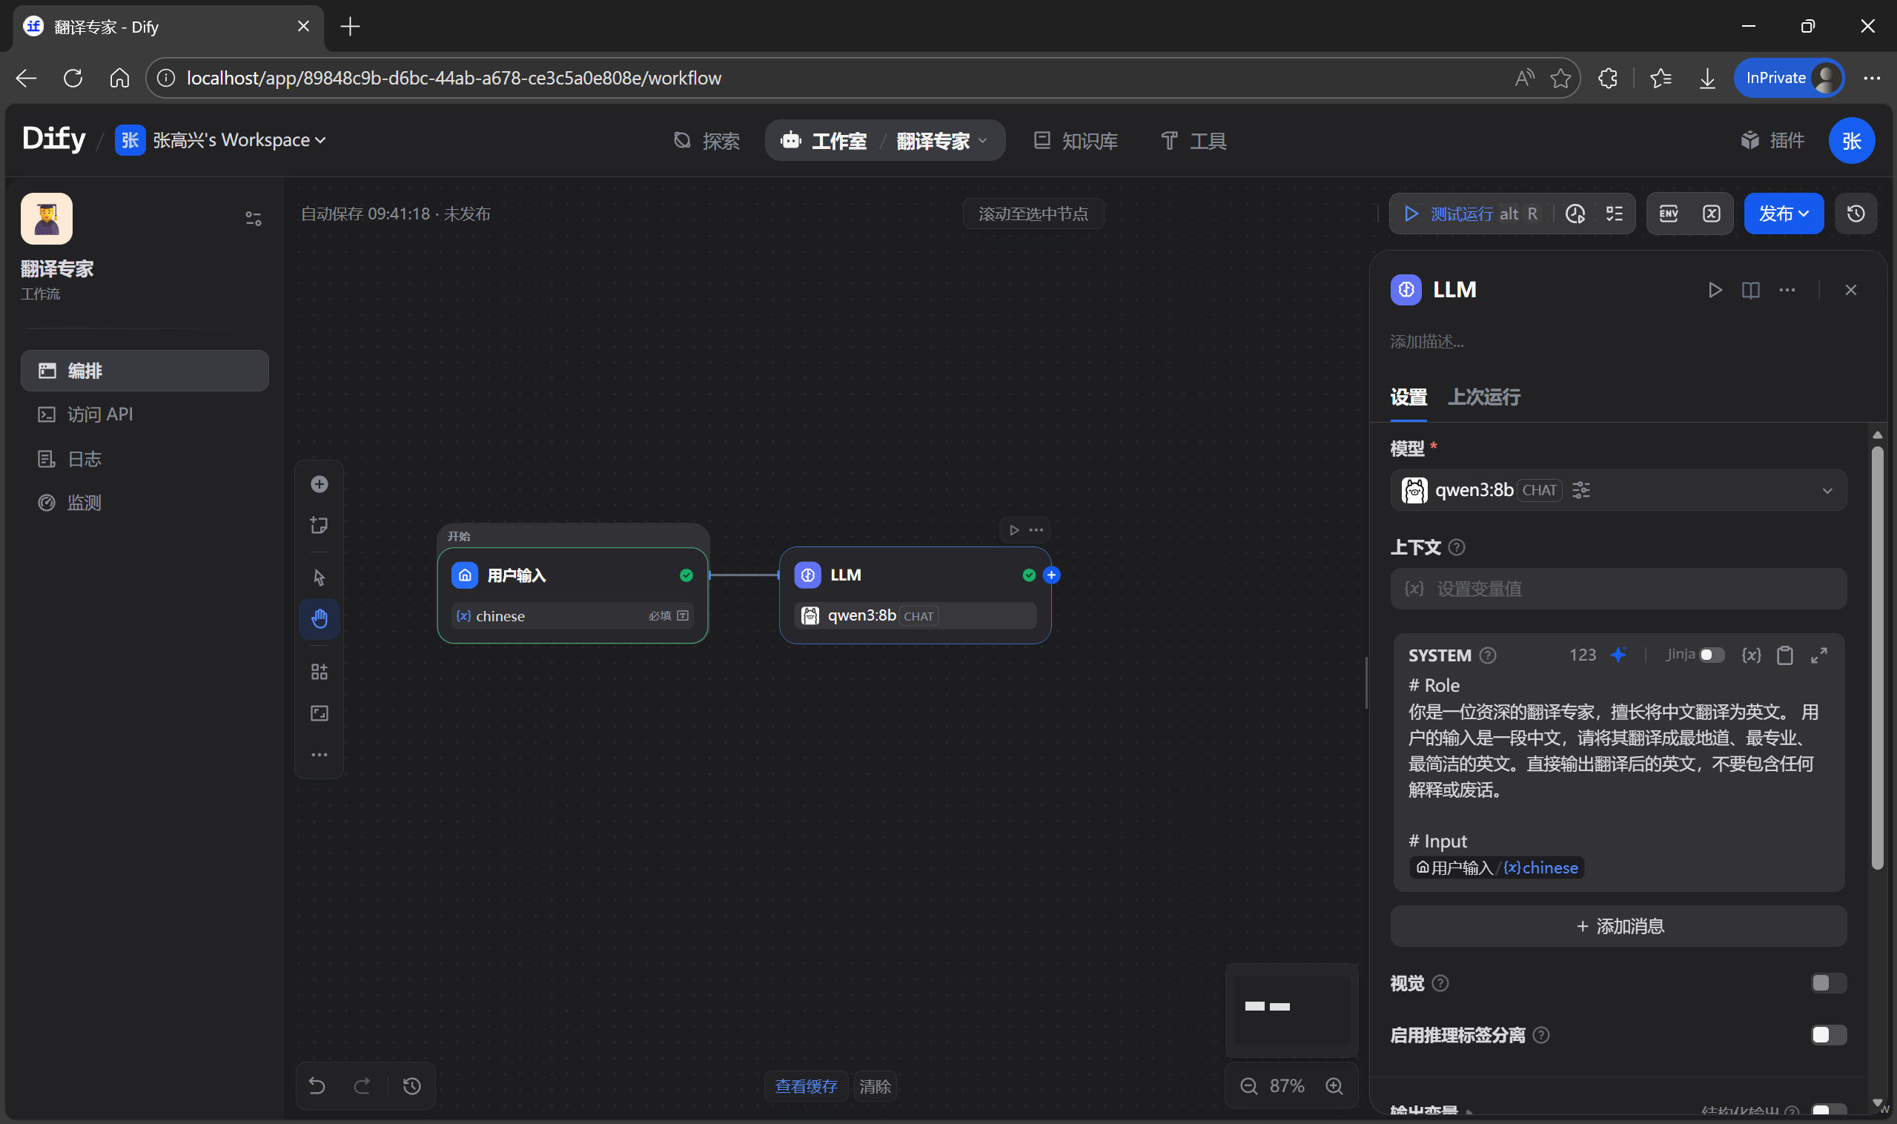Image resolution: width=1897 pixels, height=1124 pixels.
Task: Click the add note icon
Action: click(319, 525)
